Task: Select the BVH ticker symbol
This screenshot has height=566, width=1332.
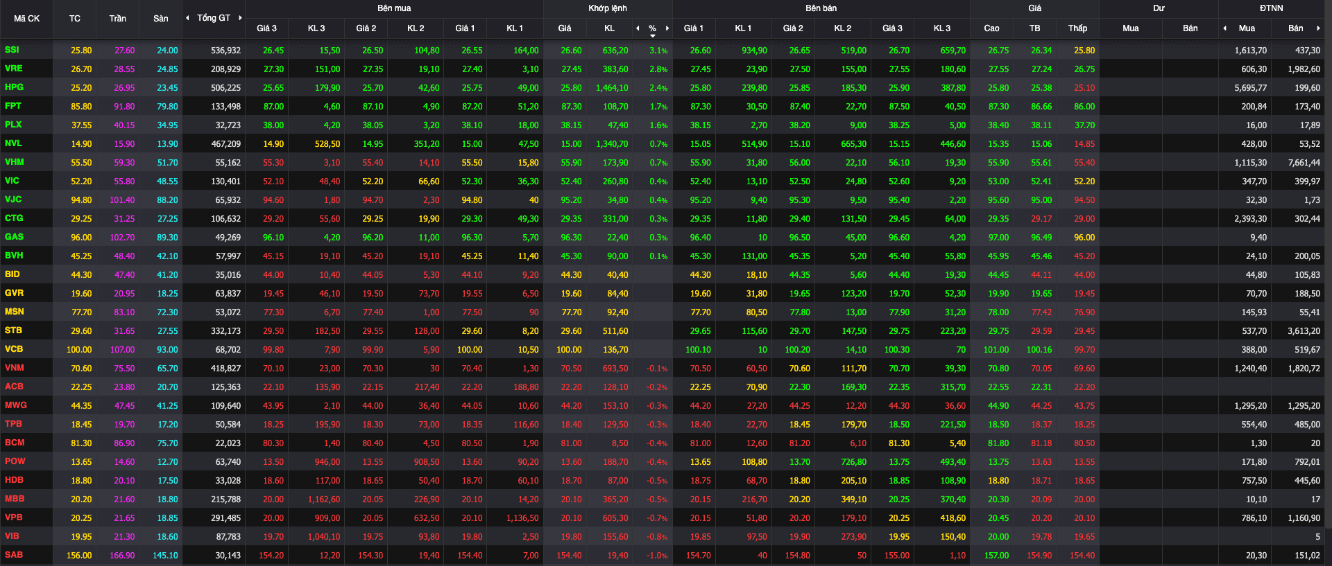Action: 14,256
